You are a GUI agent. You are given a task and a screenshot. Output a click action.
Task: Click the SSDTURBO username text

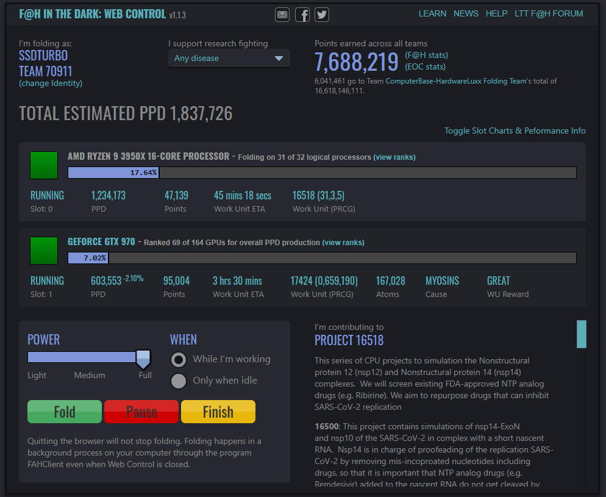pyautogui.click(x=43, y=55)
